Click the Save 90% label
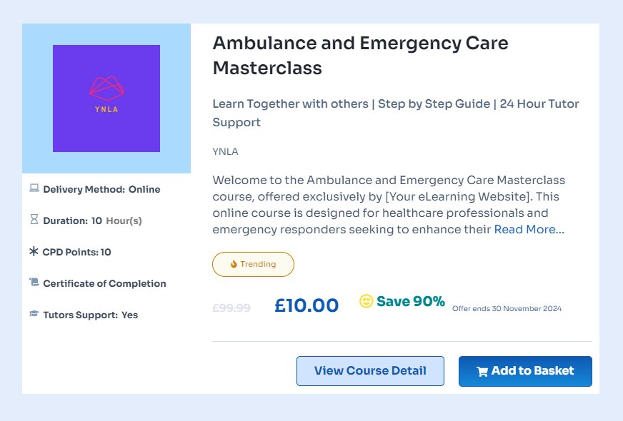 coord(410,301)
